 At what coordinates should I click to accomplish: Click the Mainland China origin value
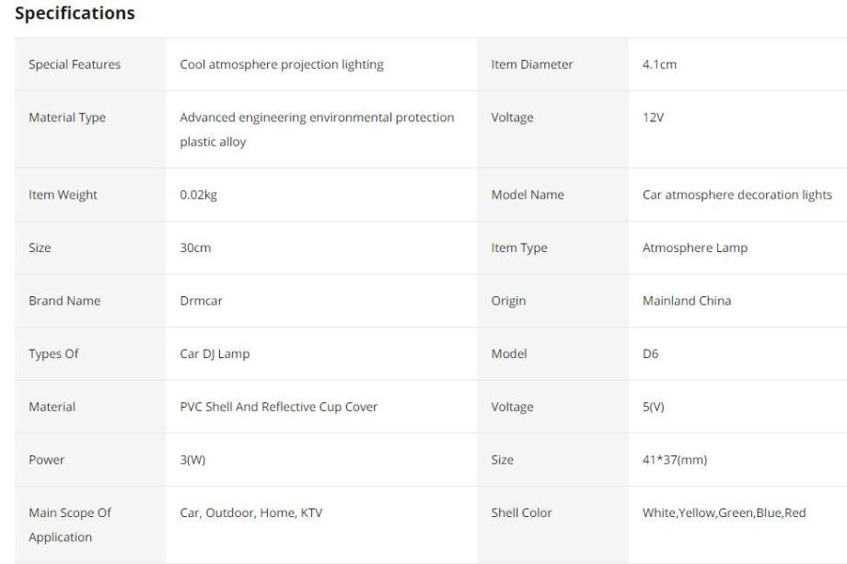[687, 301]
